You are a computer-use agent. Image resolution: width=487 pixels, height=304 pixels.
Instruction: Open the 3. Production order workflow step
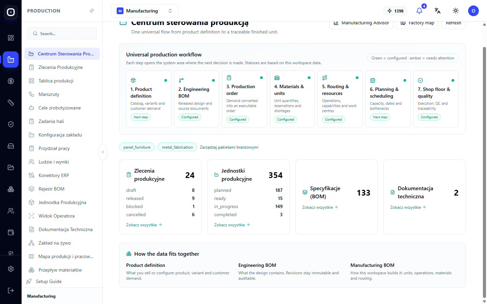[x=245, y=99]
